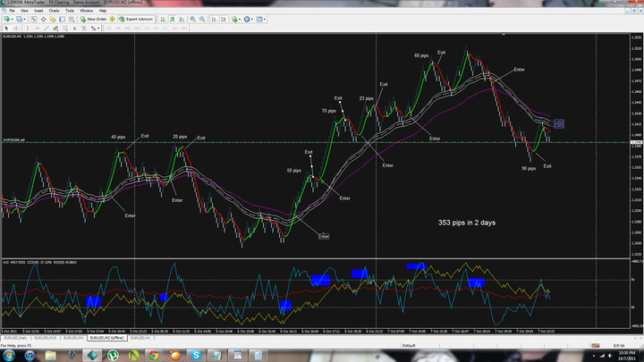
Task: Click the uTorrent taskbar icon
Action: pyautogui.click(x=113, y=354)
